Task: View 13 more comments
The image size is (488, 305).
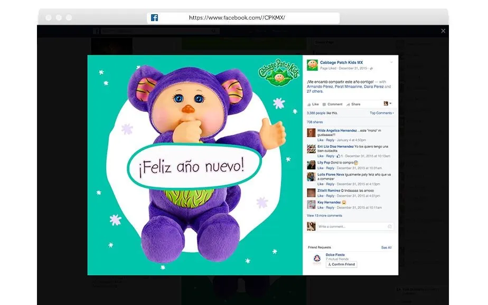Action: pyautogui.click(x=324, y=216)
